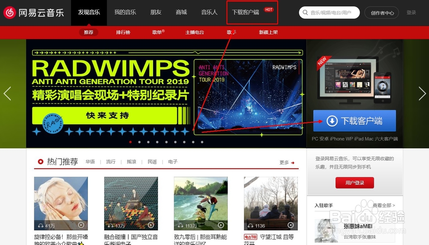This screenshot has width=429, height=245.
Task: Go to the 朋友 tab
Action: coord(156,12)
